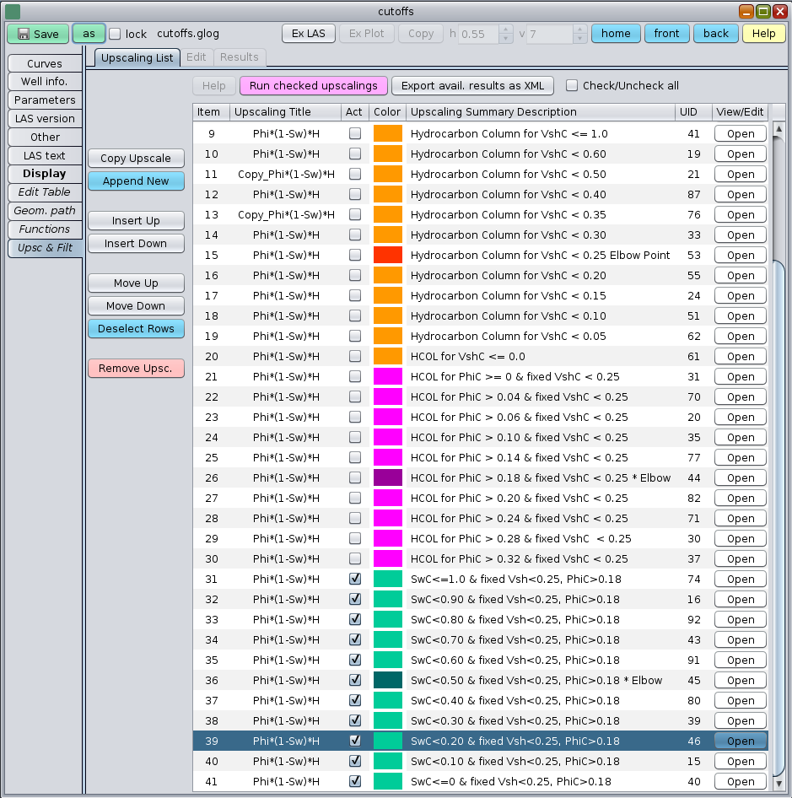
Task: Uncheck the Act box for item 36
Action: click(355, 680)
